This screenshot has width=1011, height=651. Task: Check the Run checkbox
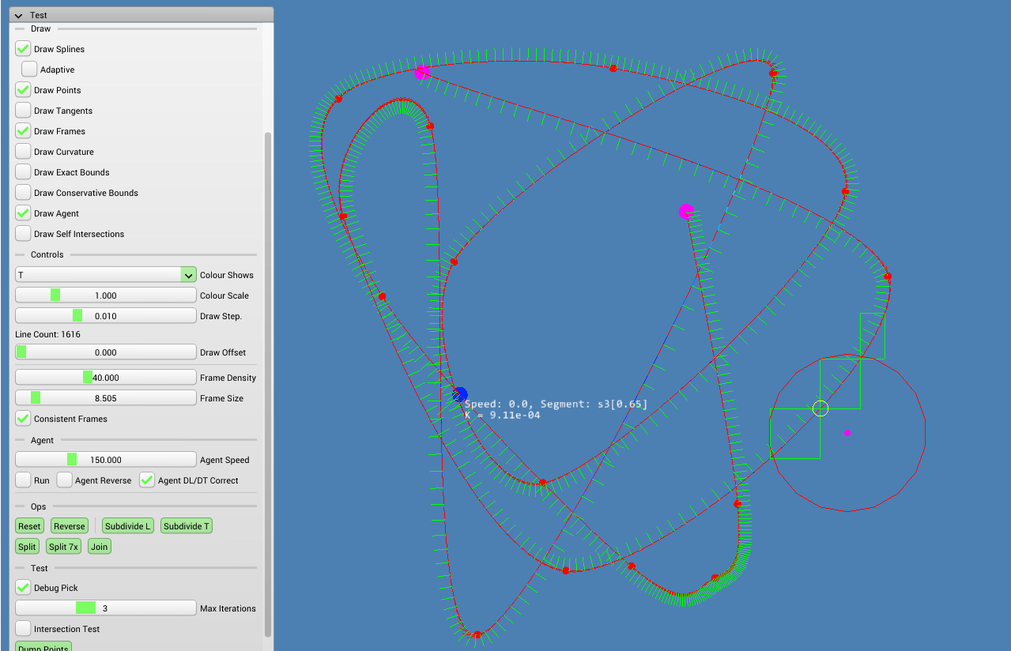24,480
